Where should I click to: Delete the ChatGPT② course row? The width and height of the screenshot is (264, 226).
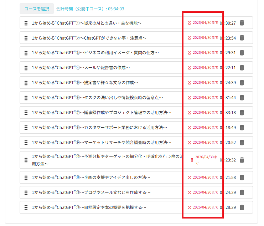click(x=242, y=38)
